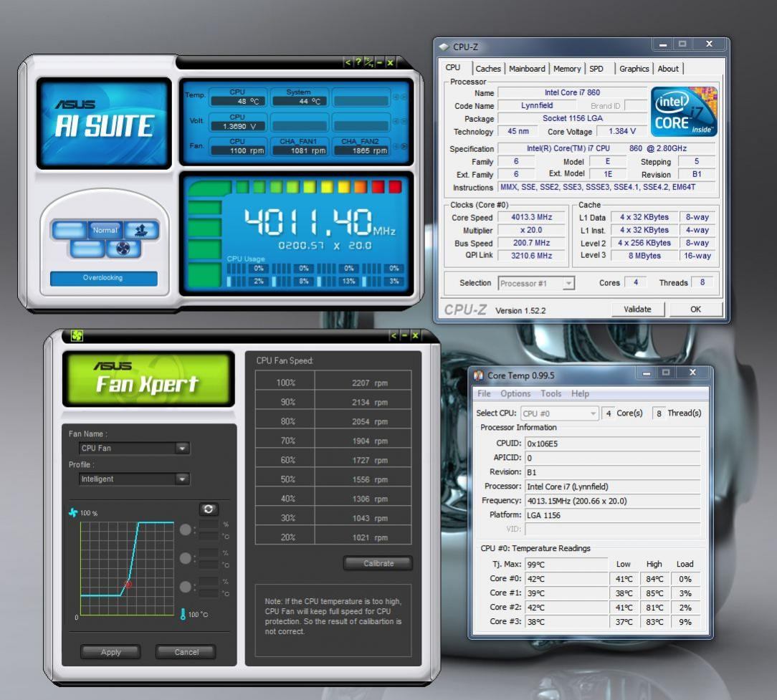This screenshot has width=777, height=700.
Task: Click the thermometer icon beside 100 °C
Action: (x=183, y=614)
